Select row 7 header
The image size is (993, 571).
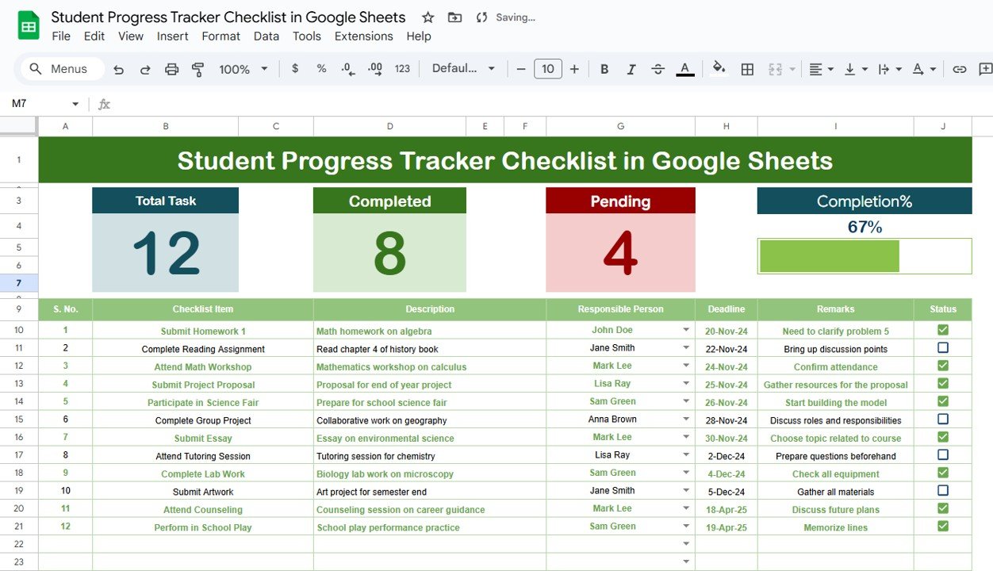click(18, 283)
